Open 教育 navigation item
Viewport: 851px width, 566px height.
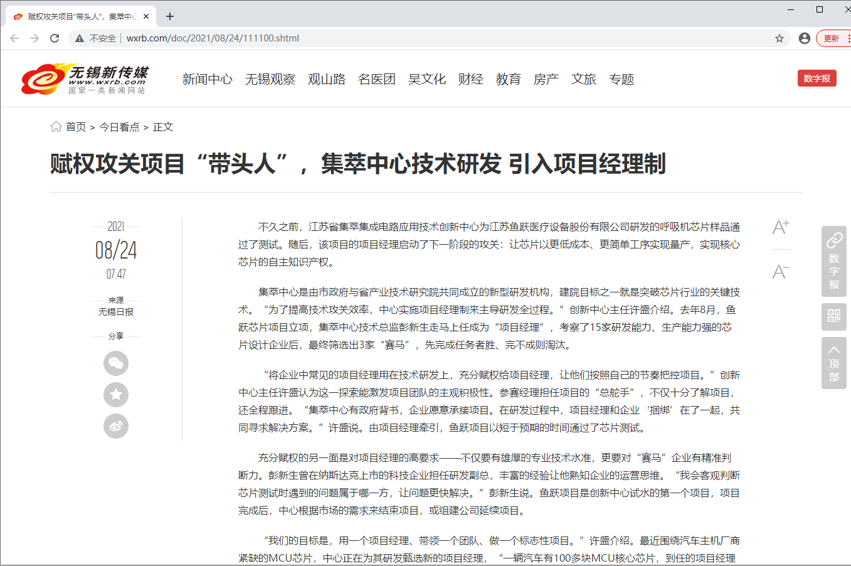coord(509,79)
